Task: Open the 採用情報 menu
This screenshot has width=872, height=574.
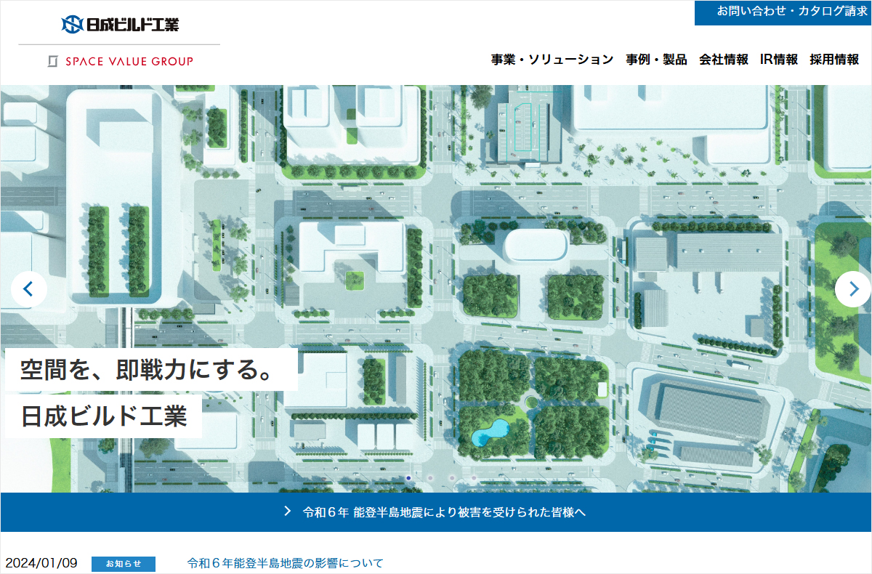Action: (834, 60)
